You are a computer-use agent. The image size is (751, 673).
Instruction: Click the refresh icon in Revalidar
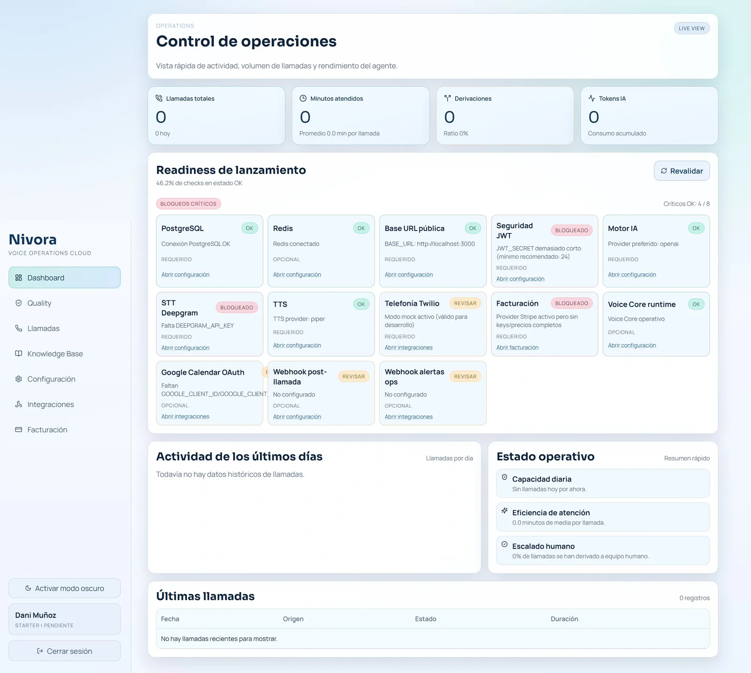(664, 171)
